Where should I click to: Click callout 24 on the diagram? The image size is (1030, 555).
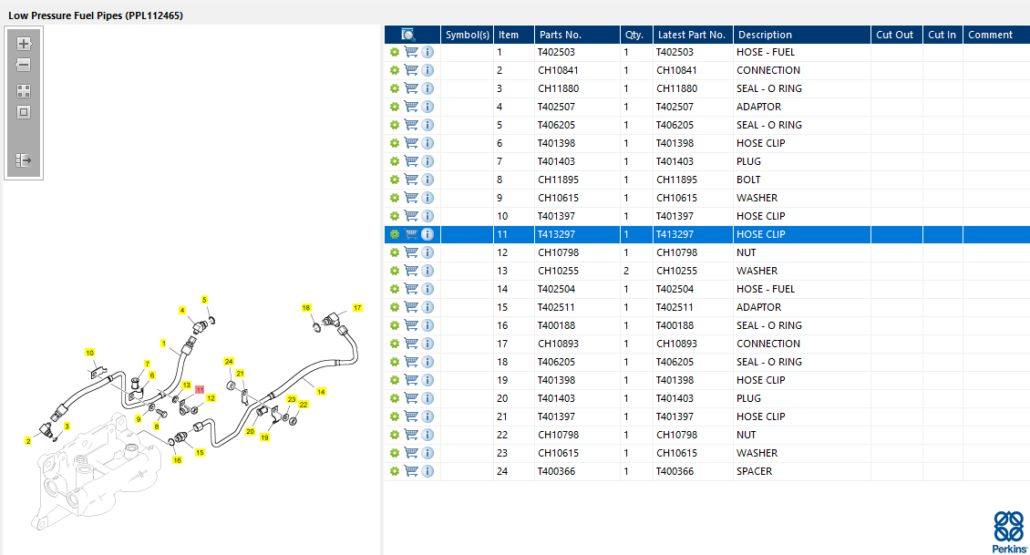(x=229, y=361)
